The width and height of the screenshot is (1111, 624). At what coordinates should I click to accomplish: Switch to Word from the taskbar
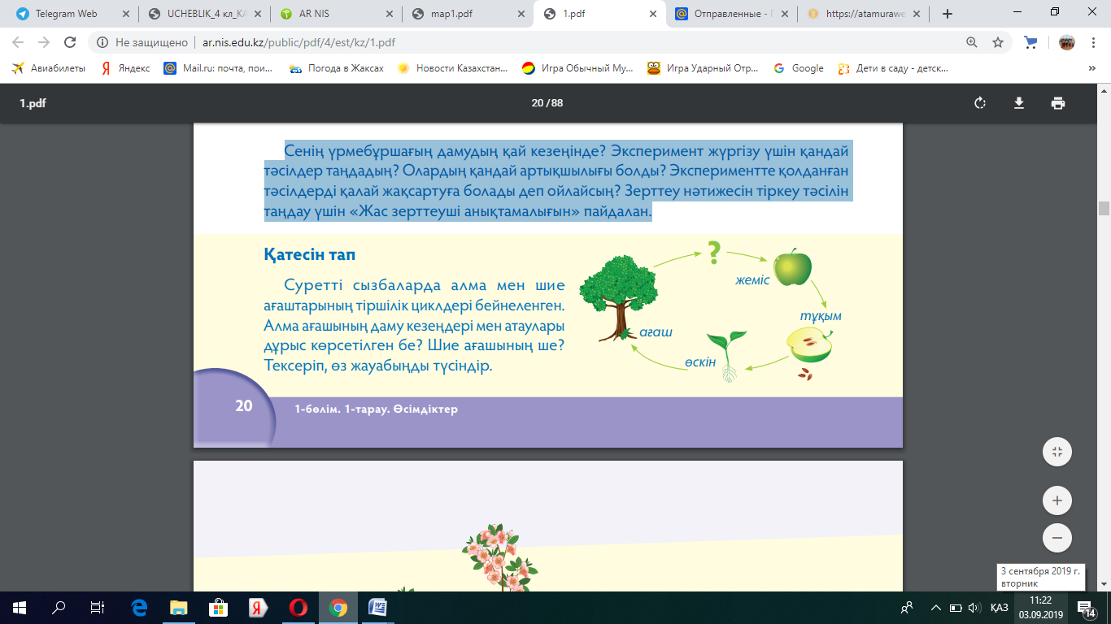[x=377, y=608]
